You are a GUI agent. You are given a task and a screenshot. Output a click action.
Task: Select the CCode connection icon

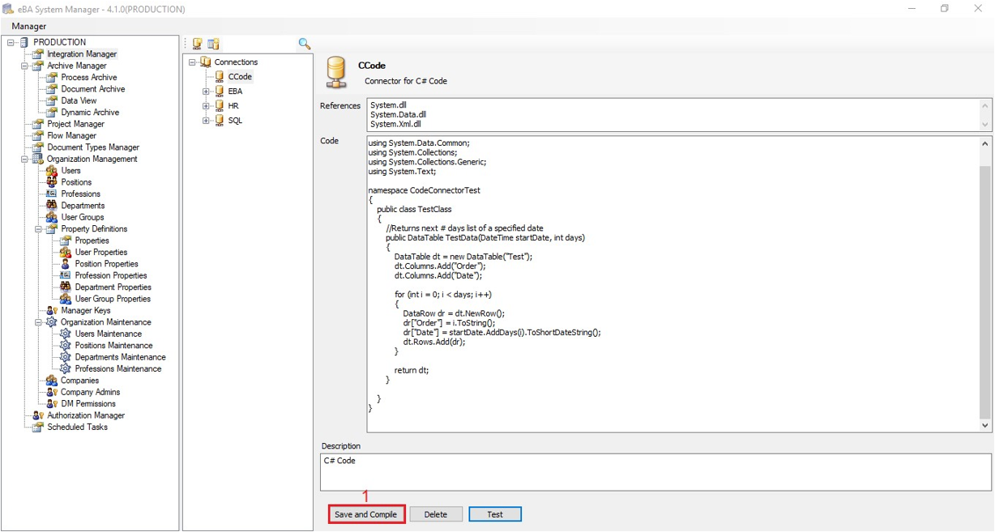tap(220, 77)
